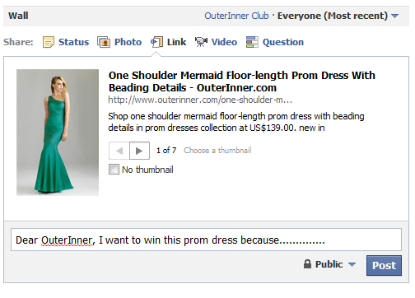Click the Video camera icon
The width and height of the screenshot is (415, 298).
coord(201,42)
